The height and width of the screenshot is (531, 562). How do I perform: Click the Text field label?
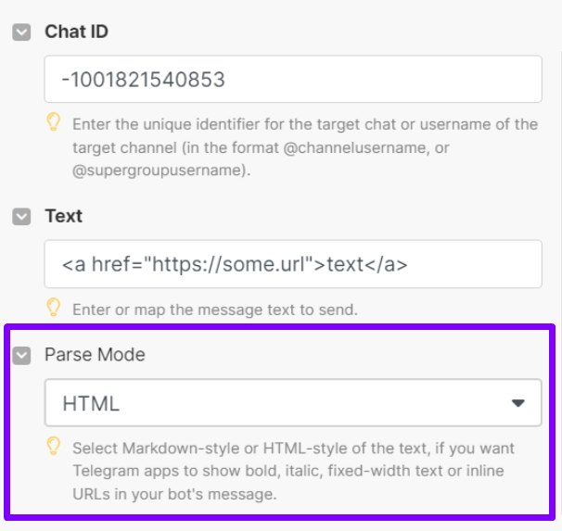[63, 216]
